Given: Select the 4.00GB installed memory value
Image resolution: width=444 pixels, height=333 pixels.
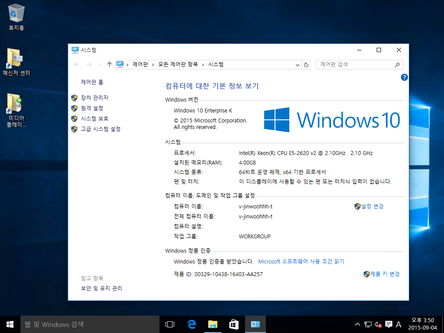Looking at the screenshot, I should coord(247,163).
